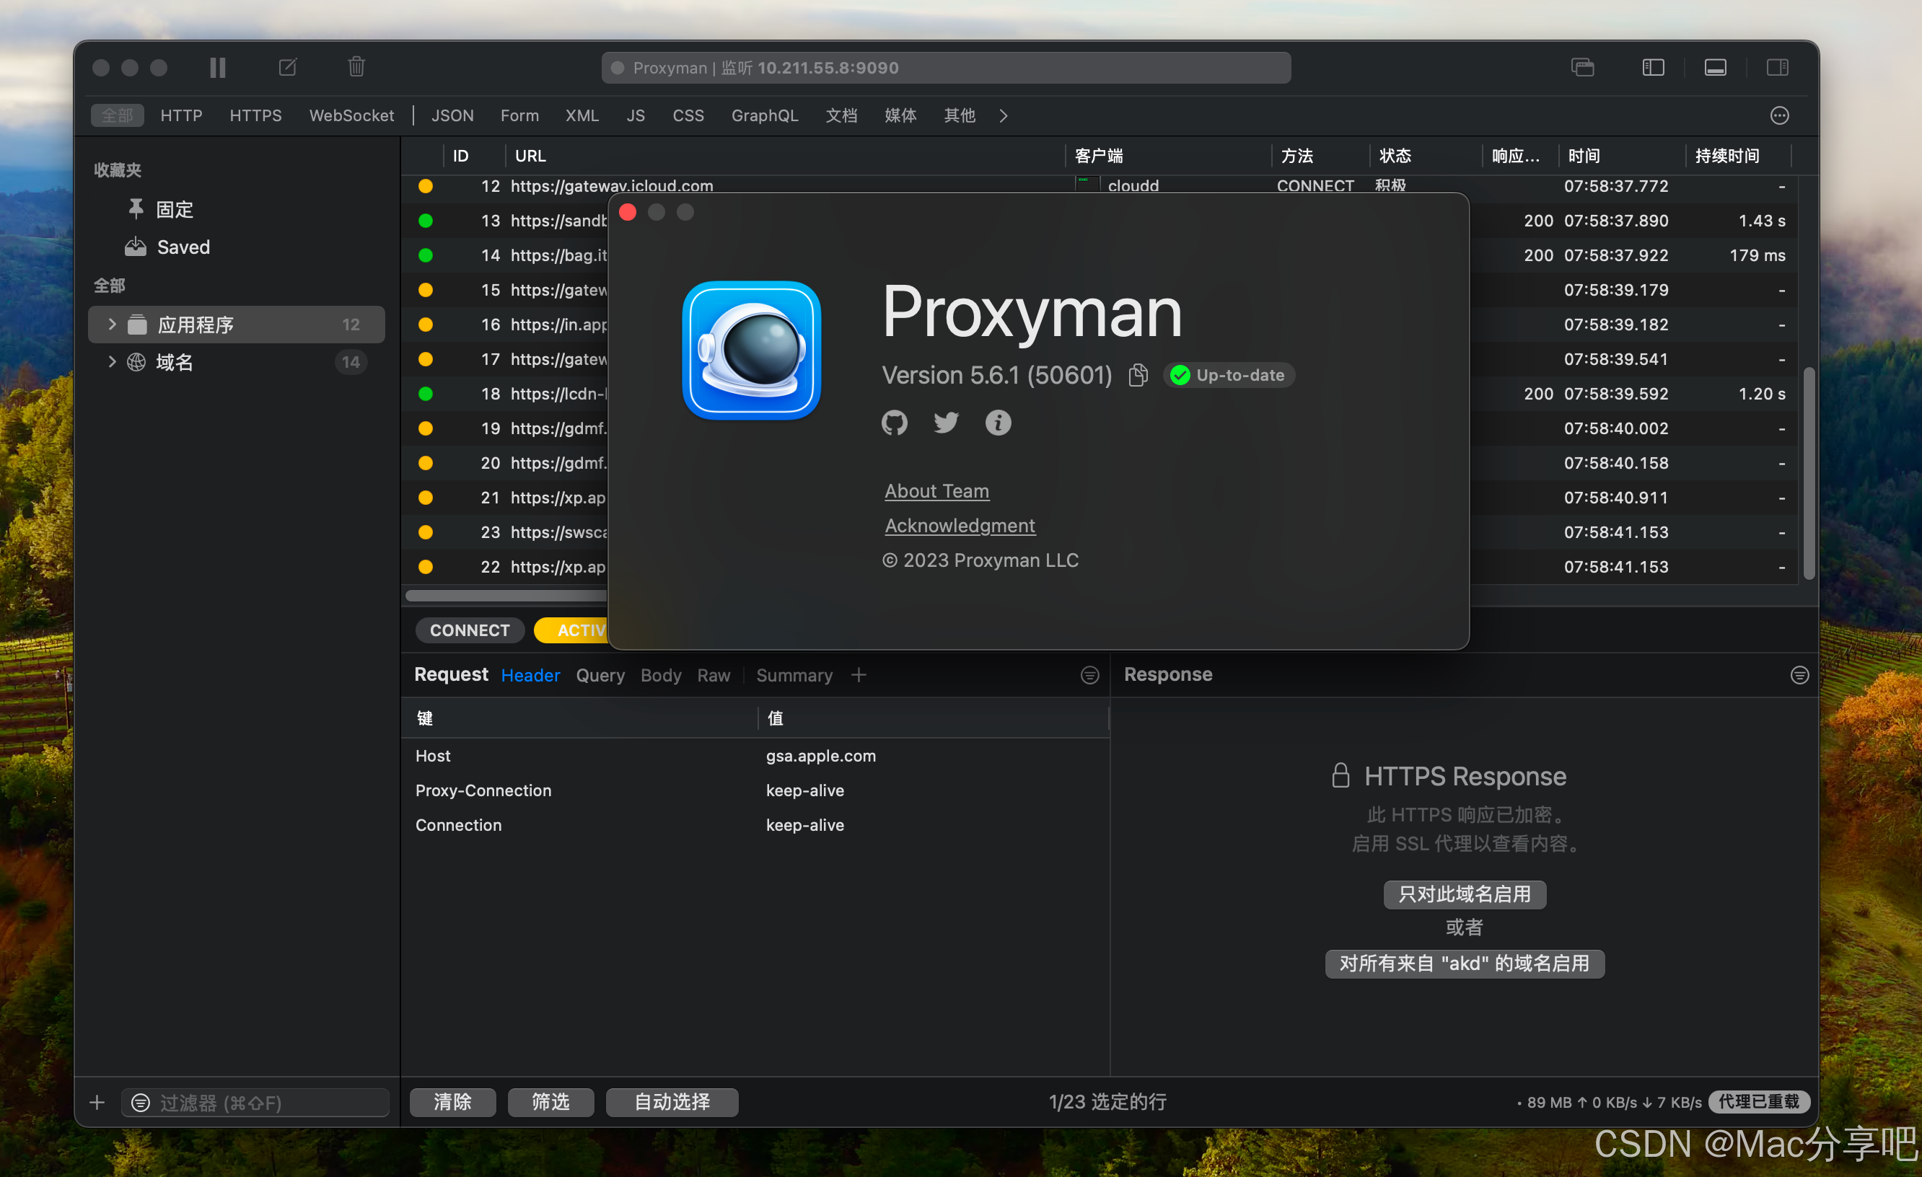The height and width of the screenshot is (1177, 1922).
Task: Open the filter bar more options icon
Action: point(1779,115)
